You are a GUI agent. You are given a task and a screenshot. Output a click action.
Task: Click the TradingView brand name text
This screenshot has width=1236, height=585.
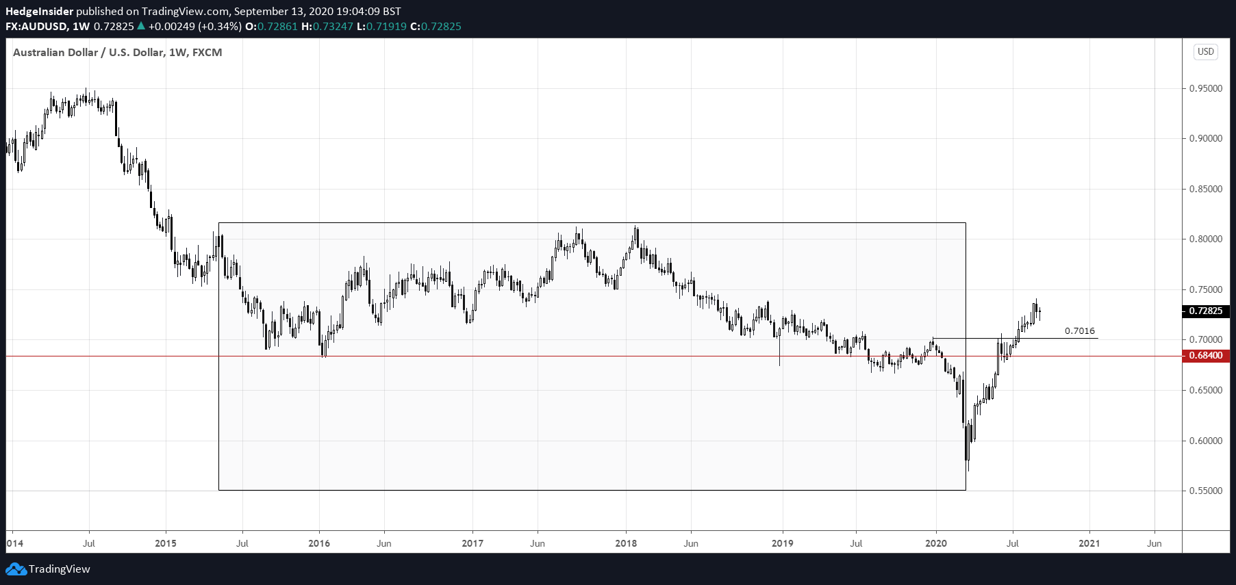tap(60, 569)
